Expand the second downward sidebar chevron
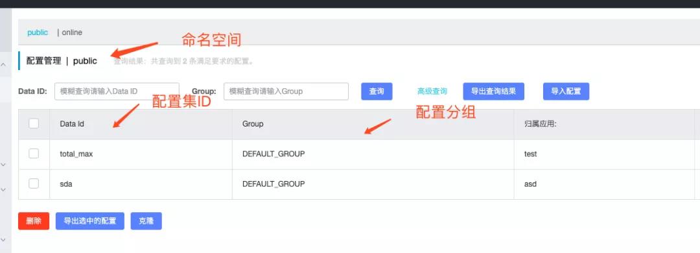 pos(3,189)
